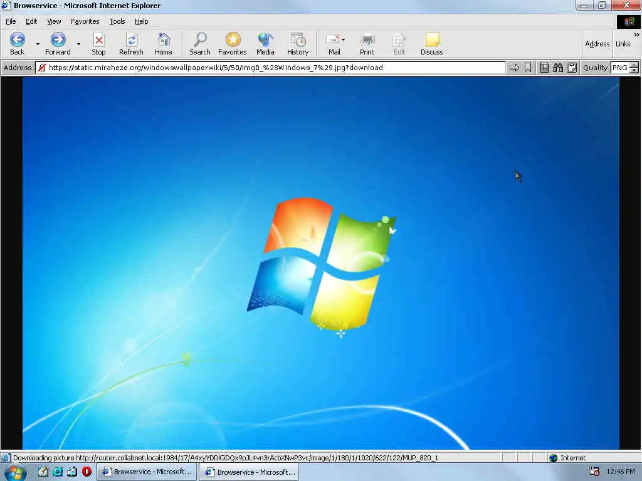The width and height of the screenshot is (642, 481).
Task: Show browsing History
Action: [x=298, y=44]
